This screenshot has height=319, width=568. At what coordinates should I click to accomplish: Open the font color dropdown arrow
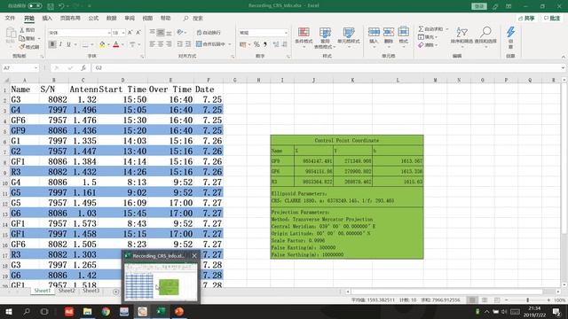[122, 44]
